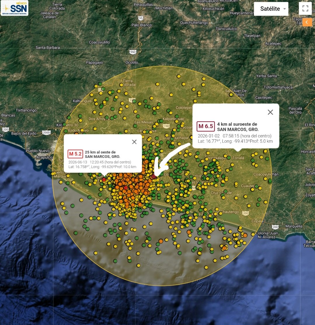Click the Coacoyulichán map label

click(266, 174)
